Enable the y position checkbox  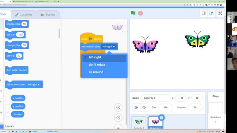[x=7, y=106]
